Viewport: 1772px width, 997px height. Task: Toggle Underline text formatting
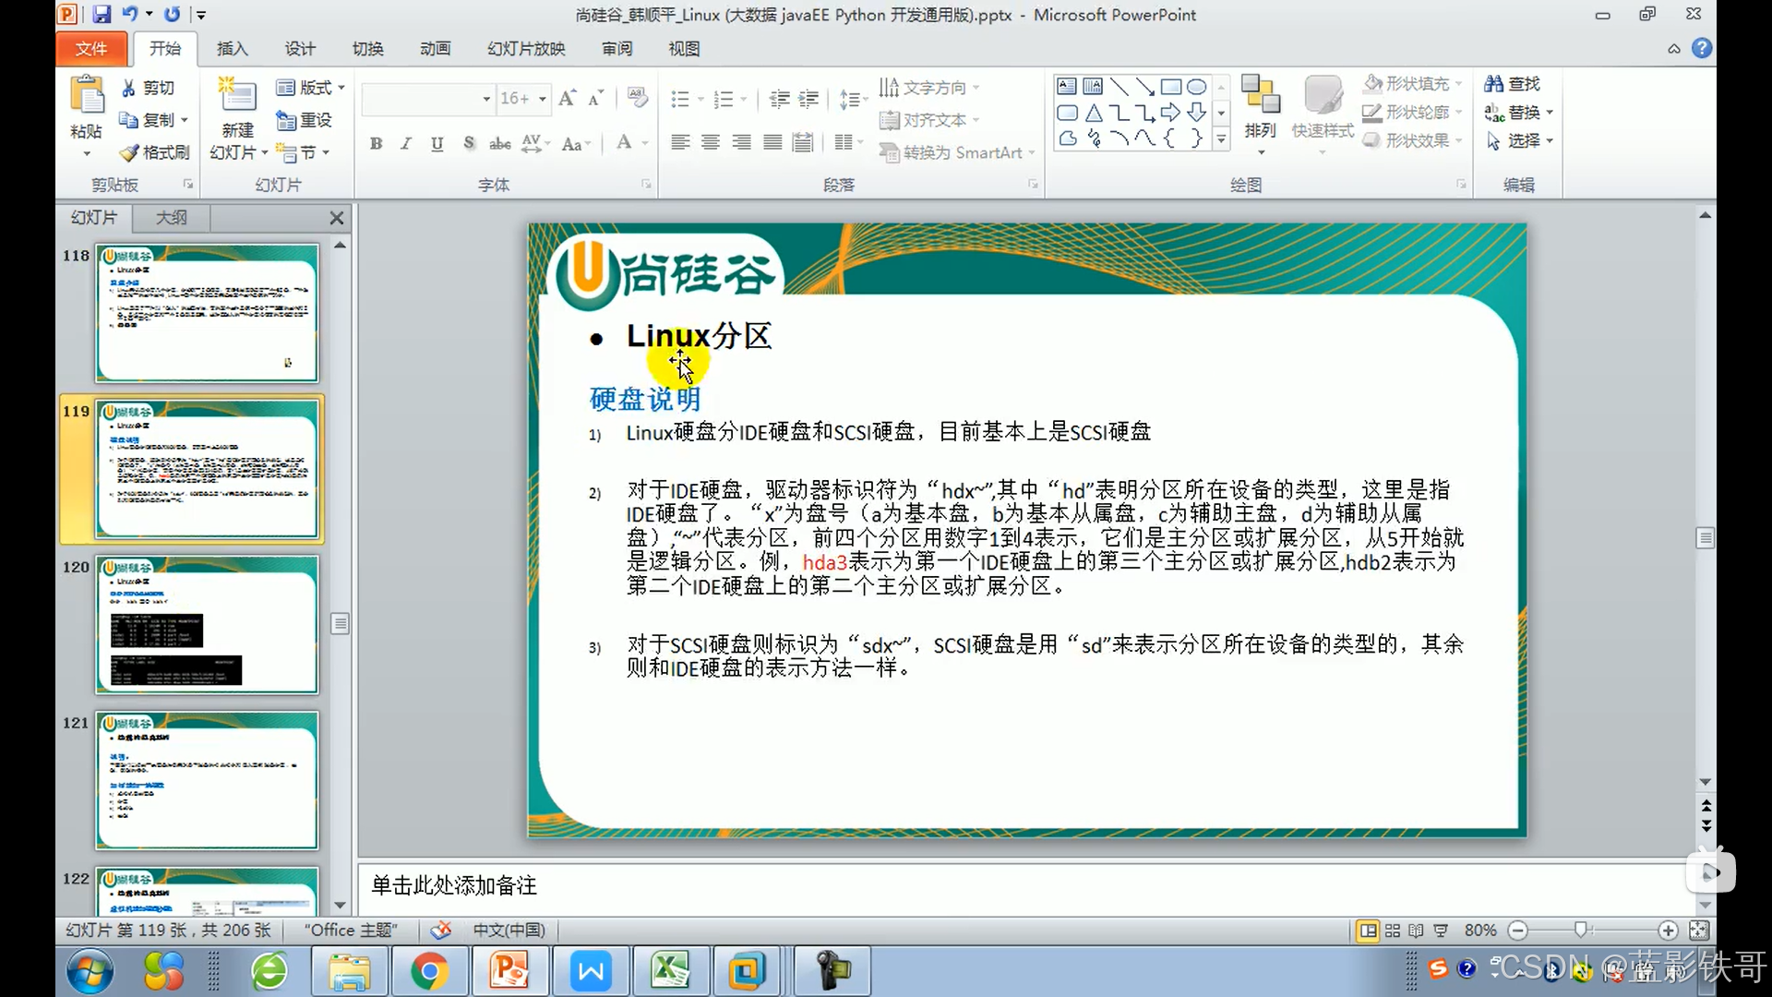click(x=437, y=143)
